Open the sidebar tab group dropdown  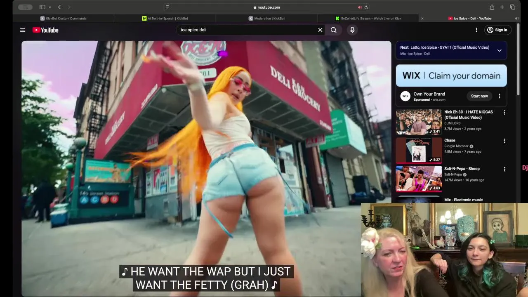[x=50, y=7]
